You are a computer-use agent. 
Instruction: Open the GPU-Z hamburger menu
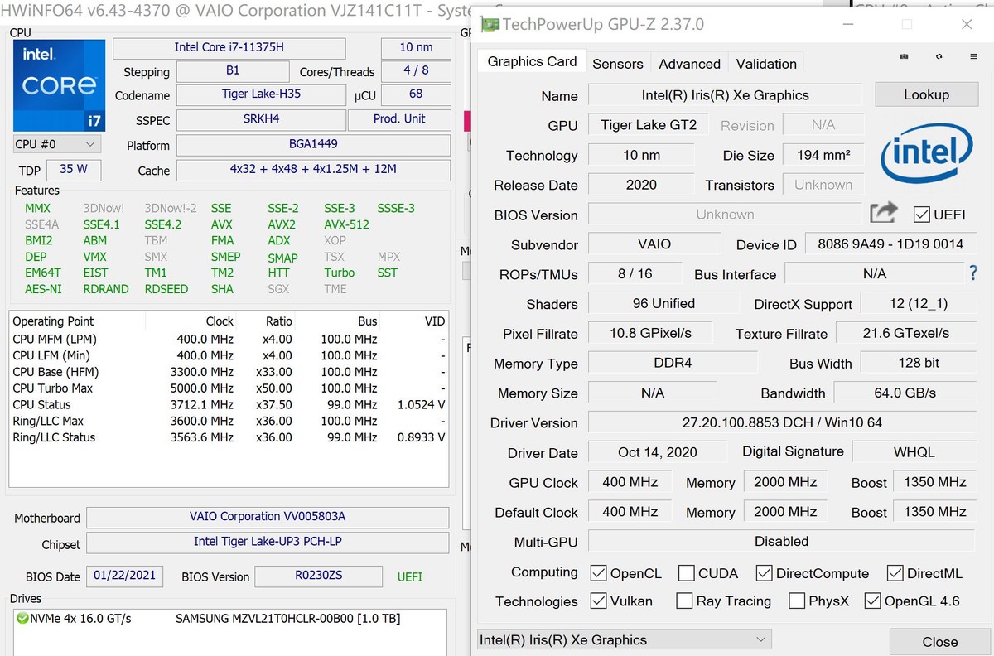973,57
